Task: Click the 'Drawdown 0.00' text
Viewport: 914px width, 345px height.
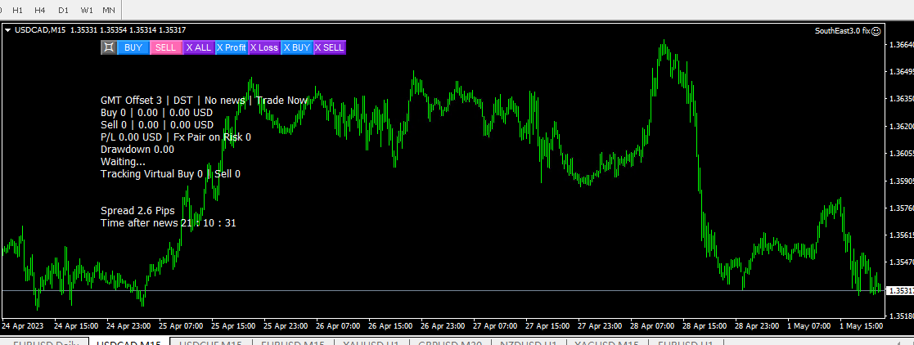Action: pos(137,149)
